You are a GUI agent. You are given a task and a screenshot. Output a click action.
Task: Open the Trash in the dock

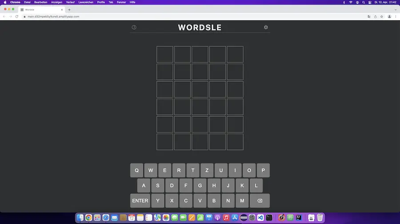(x=320, y=218)
